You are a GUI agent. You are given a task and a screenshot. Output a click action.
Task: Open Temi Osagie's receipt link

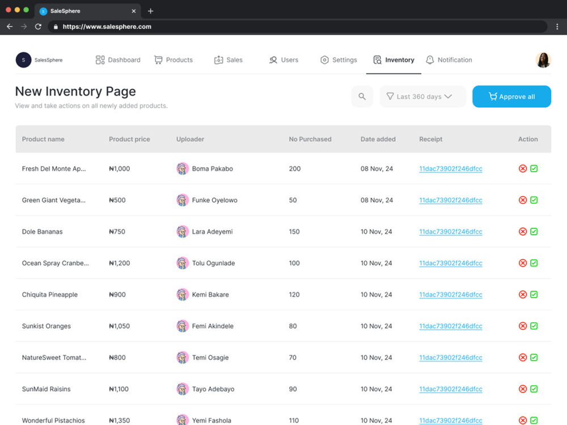coord(451,358)
